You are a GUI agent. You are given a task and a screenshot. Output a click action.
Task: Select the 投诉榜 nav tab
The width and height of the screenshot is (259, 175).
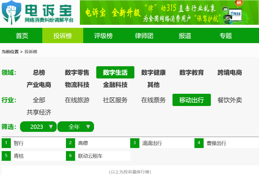63,36
